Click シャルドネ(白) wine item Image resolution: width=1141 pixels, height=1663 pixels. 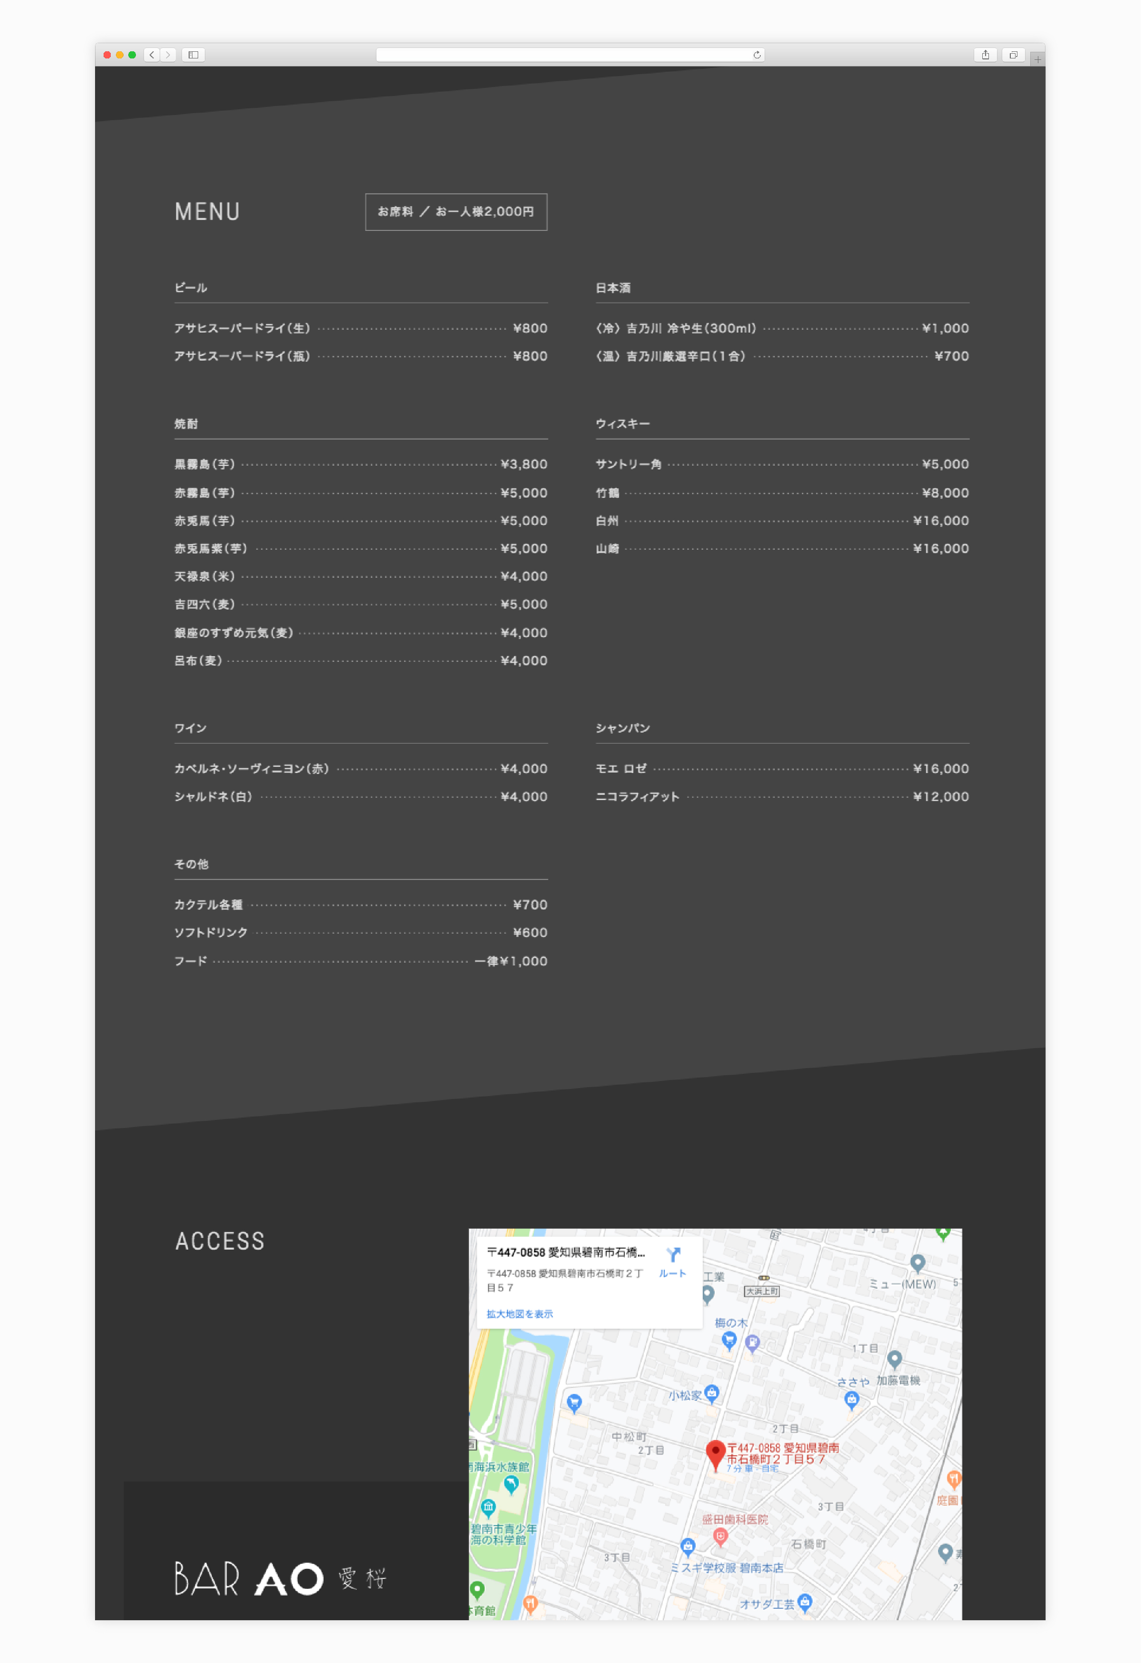[x=361, y=796]
